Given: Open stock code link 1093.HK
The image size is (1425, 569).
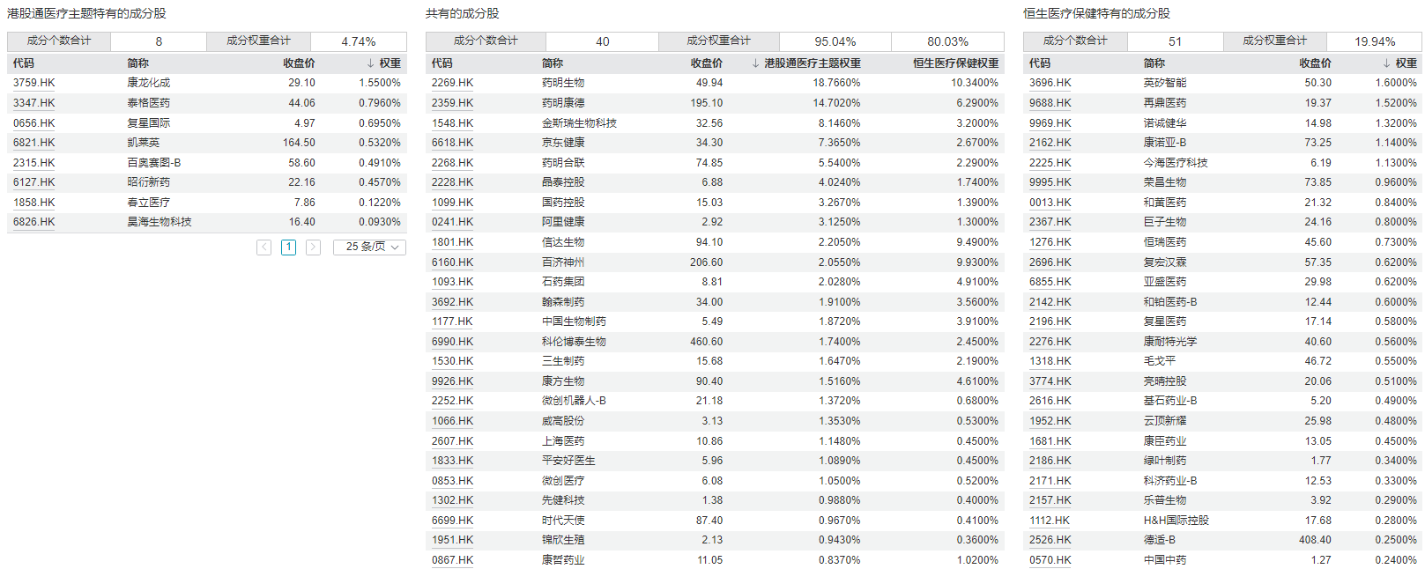Looking at the screenshot, I should [452, 282].
